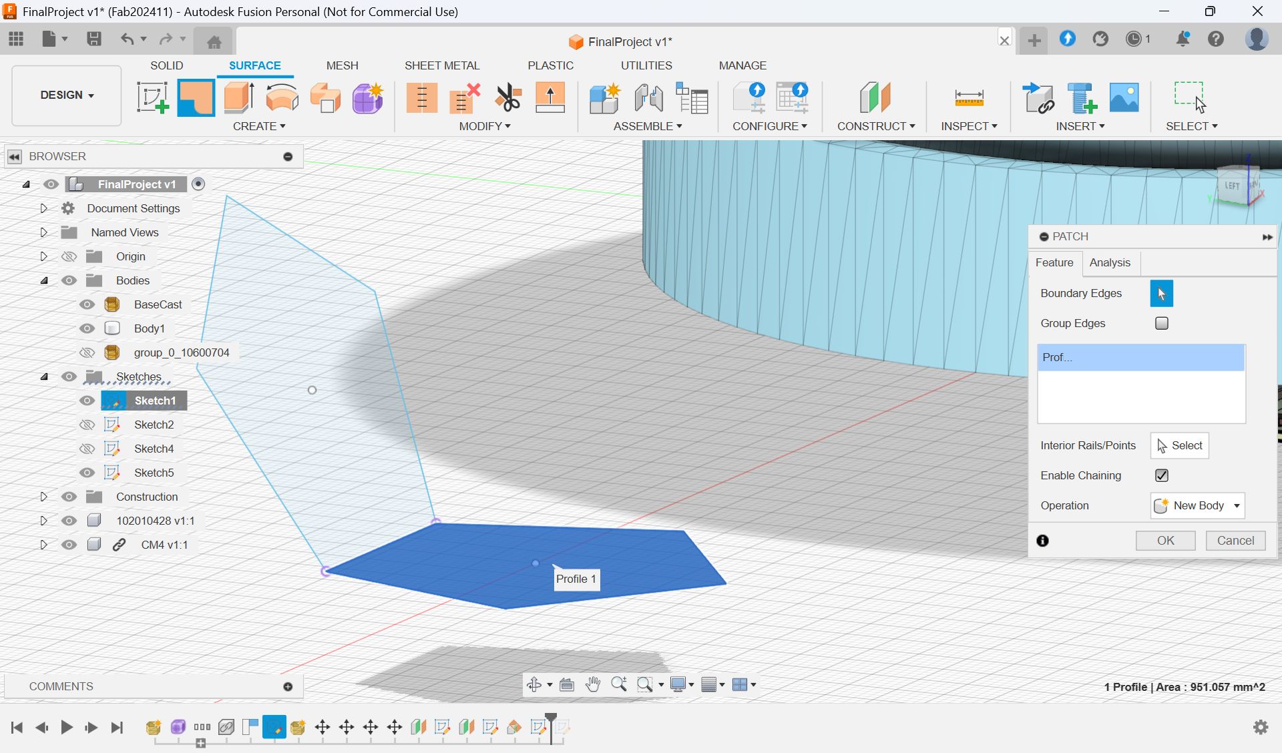Expand the Named Views node
Viewport: 1282px width, 753px height.
coord(43,232)
